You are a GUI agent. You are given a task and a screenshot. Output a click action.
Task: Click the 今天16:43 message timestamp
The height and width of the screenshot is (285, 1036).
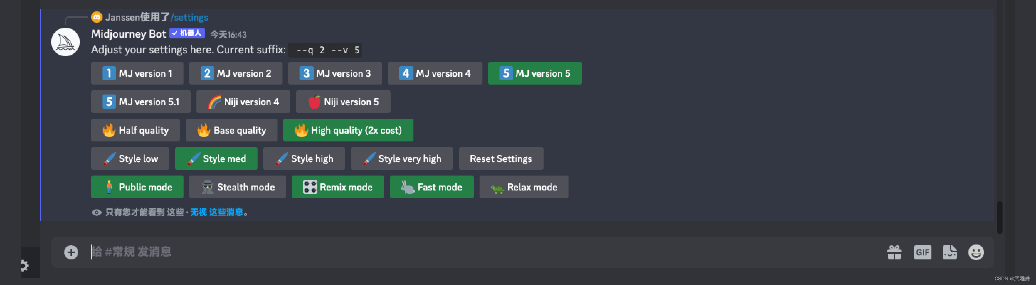click(228, 34)
